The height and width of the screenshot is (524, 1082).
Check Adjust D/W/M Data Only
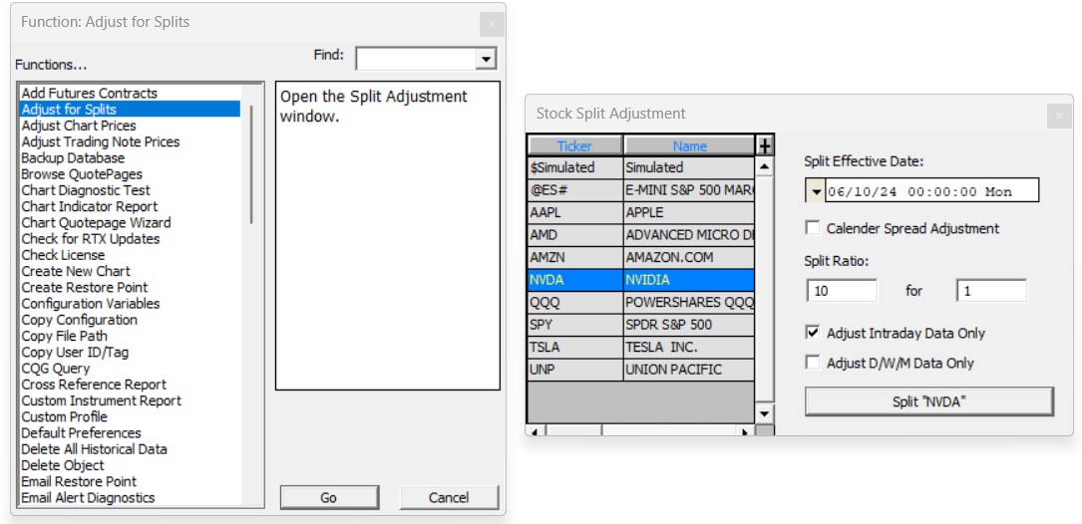813,363
